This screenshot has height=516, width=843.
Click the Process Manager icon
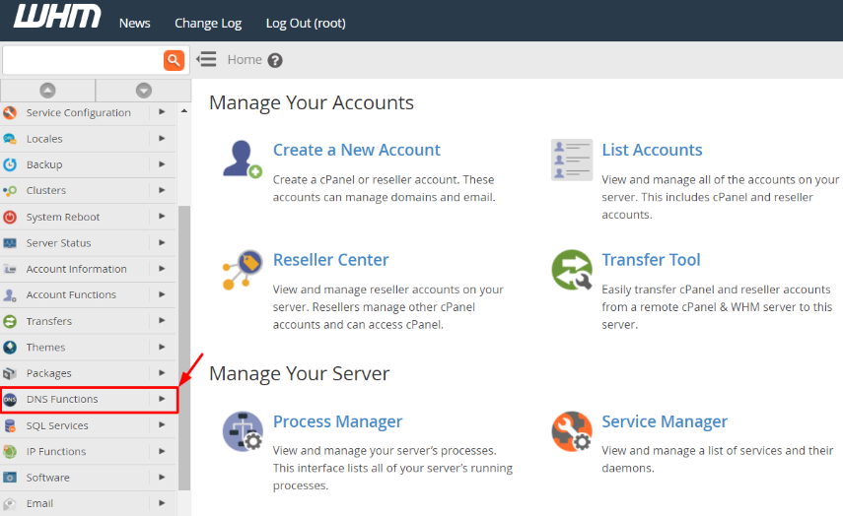click(243, 431)
